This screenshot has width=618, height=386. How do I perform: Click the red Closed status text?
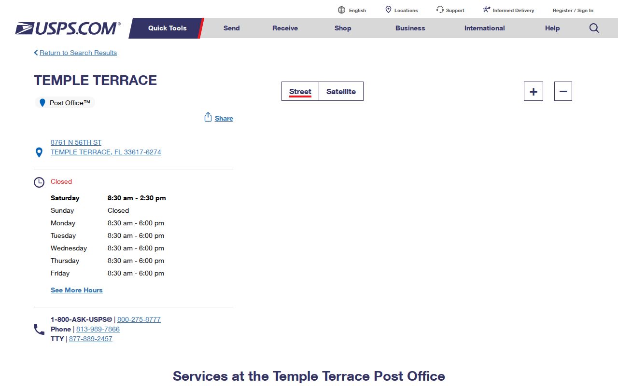tap(61, 181)
